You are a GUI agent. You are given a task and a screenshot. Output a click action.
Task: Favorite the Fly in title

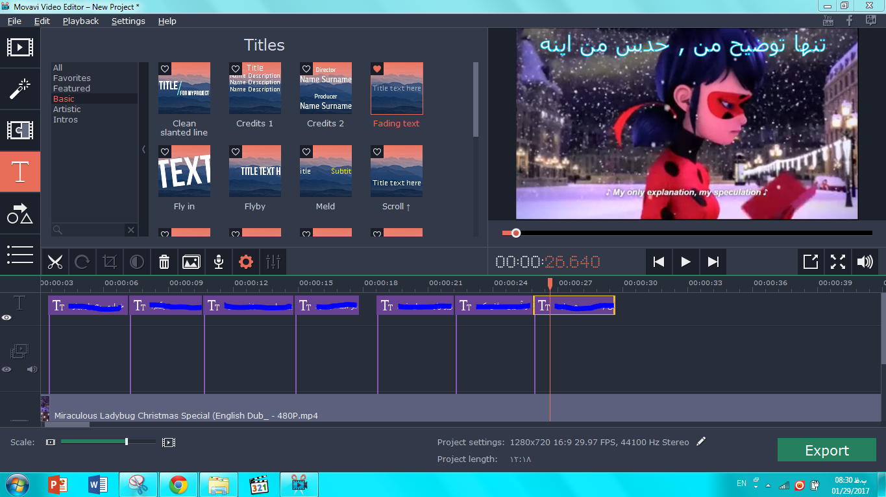tap(165, 152)
